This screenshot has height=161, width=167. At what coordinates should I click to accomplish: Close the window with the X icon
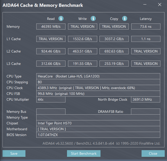pyautogui.click(x=160, y=5)
